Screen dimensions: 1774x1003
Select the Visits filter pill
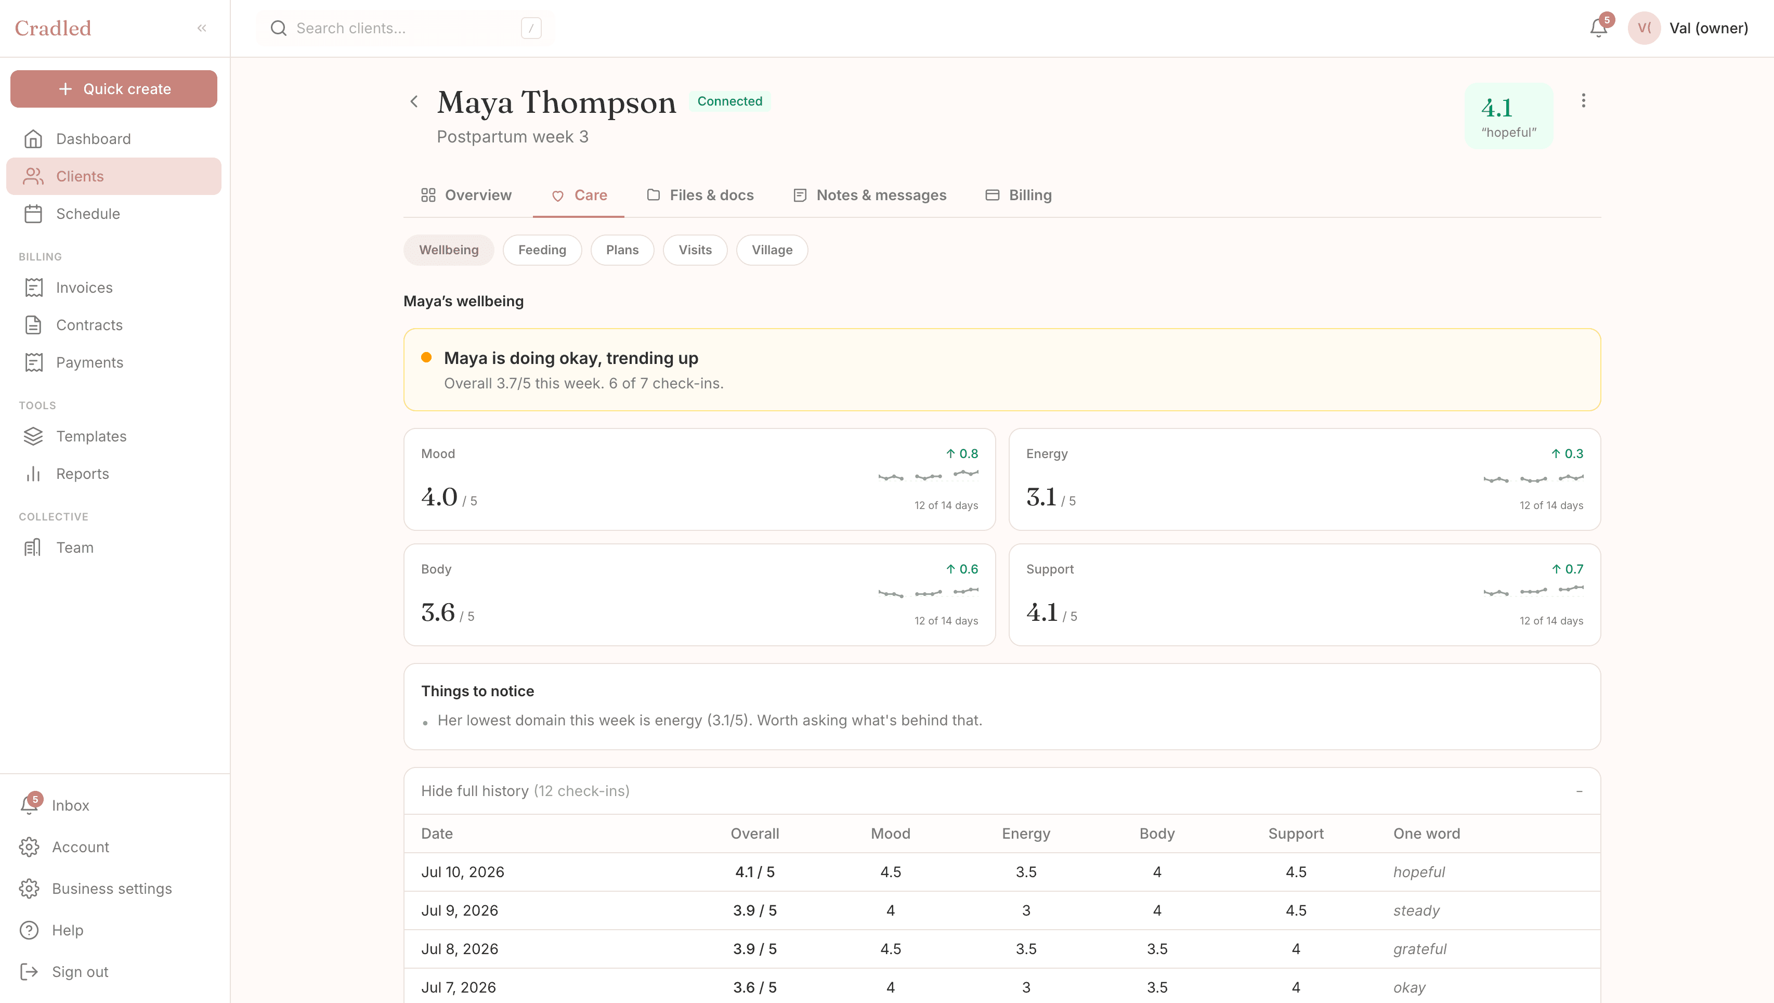click(x=695, y=250)
